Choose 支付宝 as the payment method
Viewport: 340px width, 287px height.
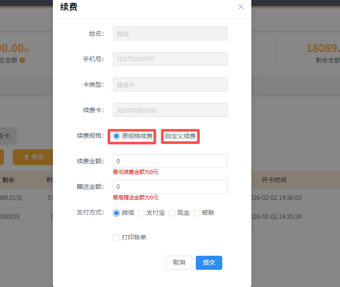[x=141, y=213]
